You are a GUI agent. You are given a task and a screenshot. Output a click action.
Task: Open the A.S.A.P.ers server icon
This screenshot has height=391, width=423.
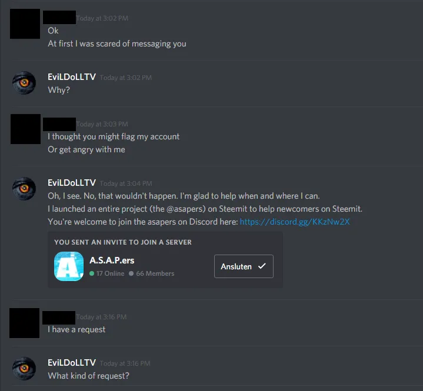pos(69,266)
